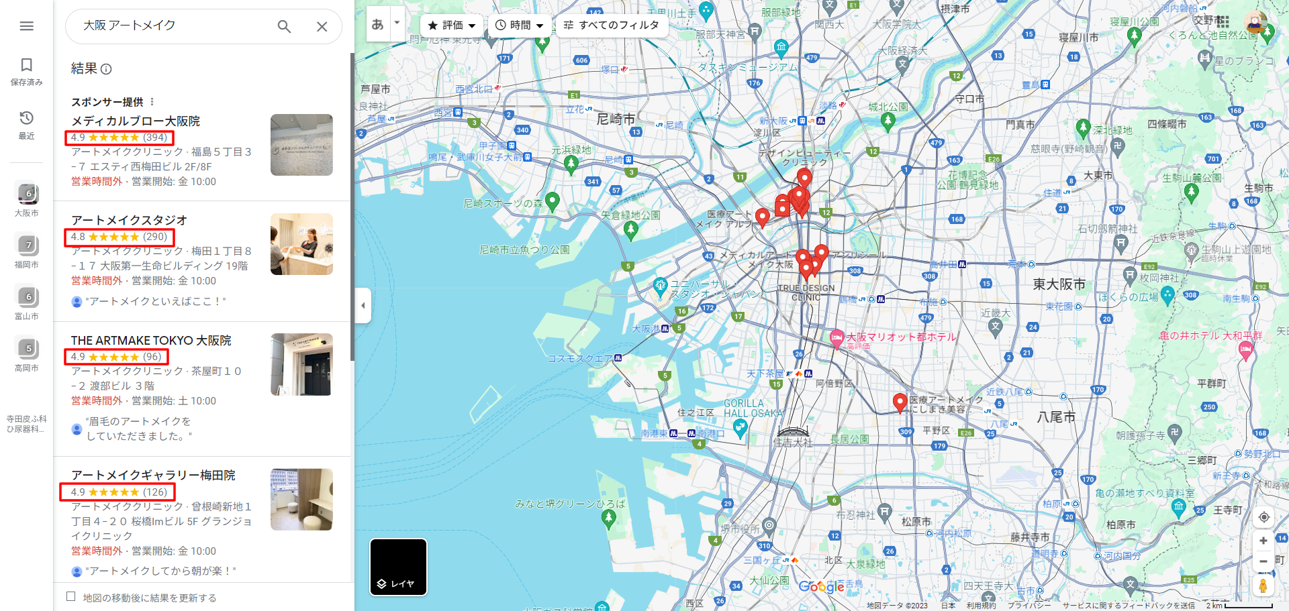The height and width of the screenshot is (611, 1289).
Task: Open the Google apps grid icon
Action: point(1223,21)
